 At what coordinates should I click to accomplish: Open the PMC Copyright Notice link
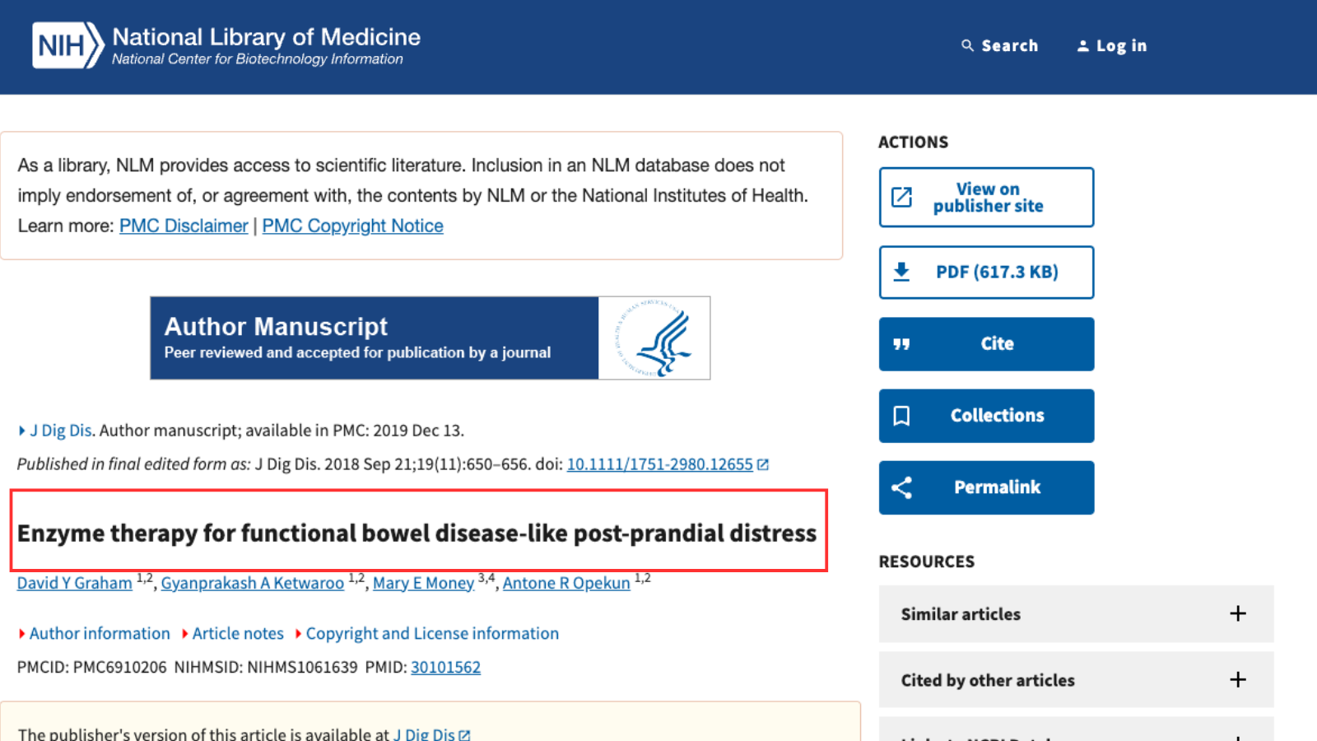(x=352, y=226)
